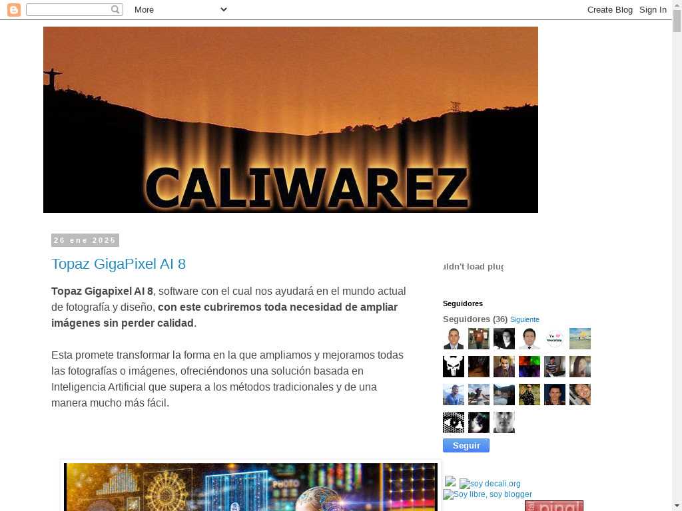Click the post's colorful AI illustration image
The height and width of the screenshot is (511, 682).
(250, 487)
